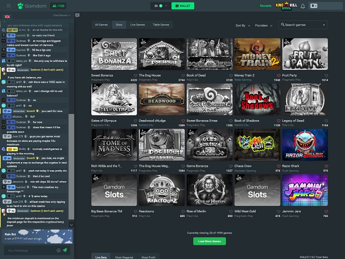Open Reactoonz game thumbnail
The image size is (345, 259).
pos(162,190)
